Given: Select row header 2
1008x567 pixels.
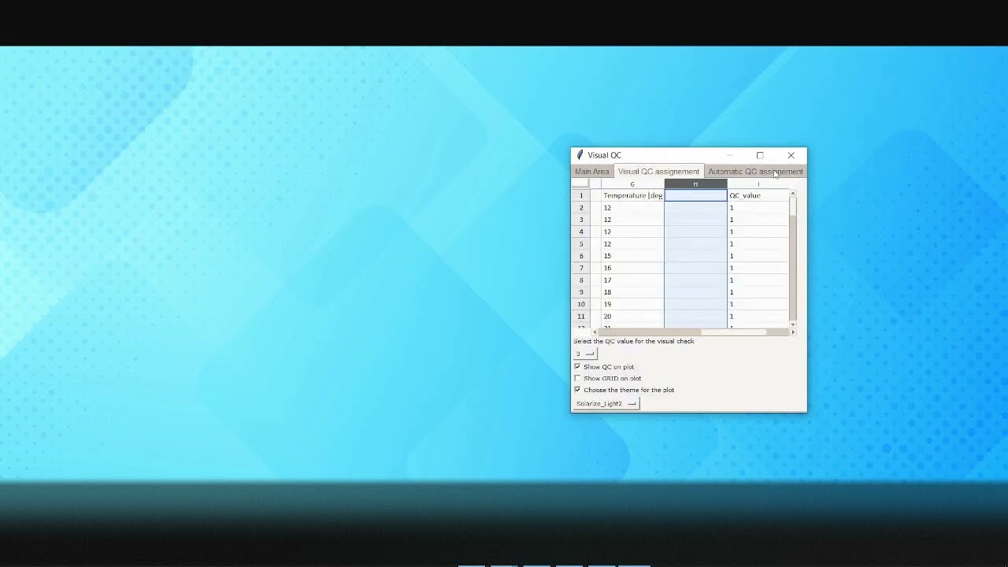Looking at the screenshot, I should (581, 208).
